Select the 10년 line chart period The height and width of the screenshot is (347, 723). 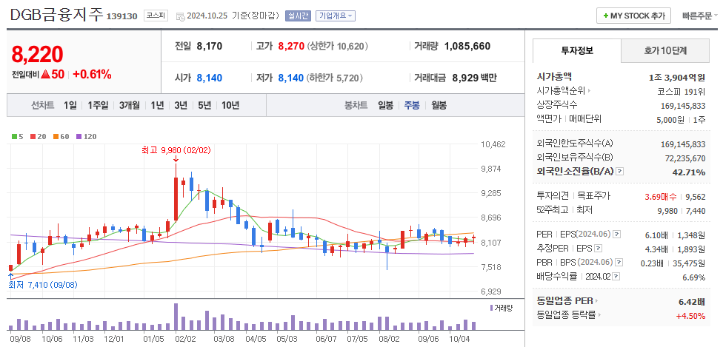click(230, 106)
